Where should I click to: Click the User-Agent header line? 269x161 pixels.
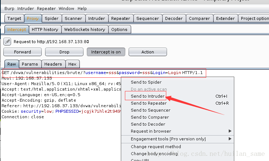pyautogui.click(x=61, y=84)
